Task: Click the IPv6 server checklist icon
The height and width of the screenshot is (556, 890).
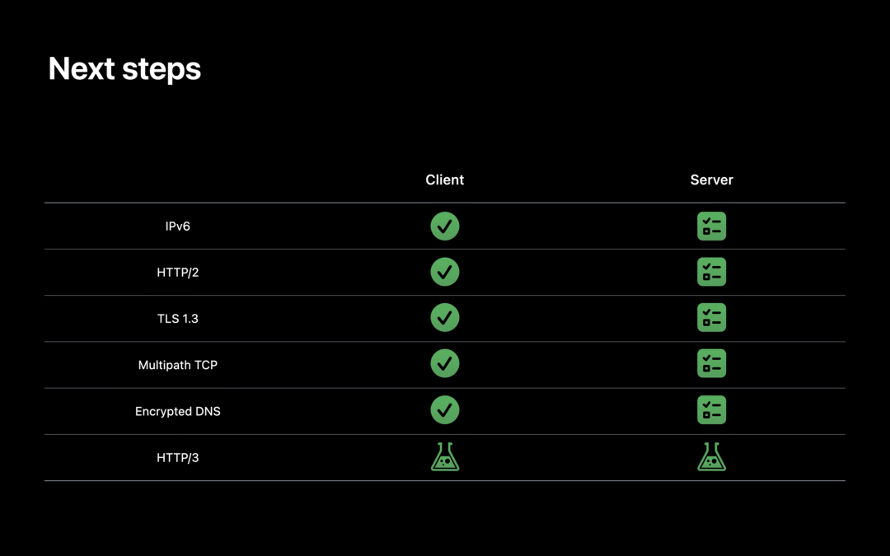Action: pyautogui.click(x=711, y=226)
